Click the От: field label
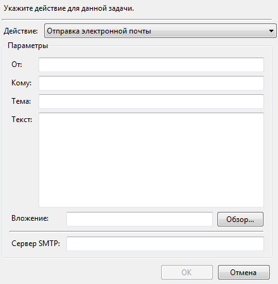278x284 pixels. tap(16, 65)
